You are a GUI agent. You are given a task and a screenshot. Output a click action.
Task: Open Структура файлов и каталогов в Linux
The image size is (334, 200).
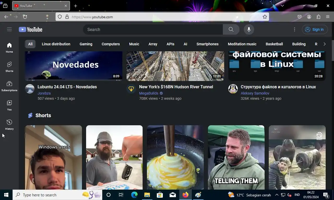278,87
